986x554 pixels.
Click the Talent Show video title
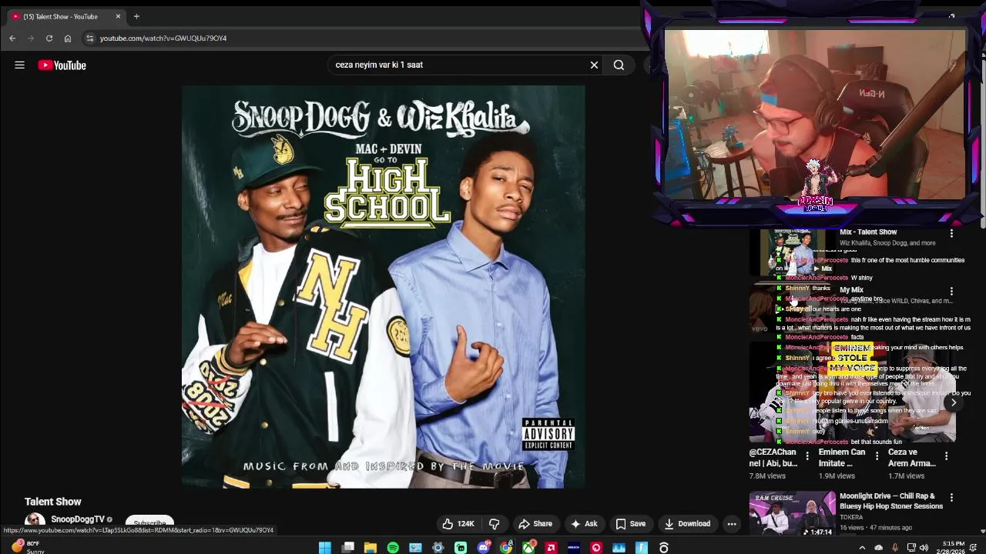point(53,502)
